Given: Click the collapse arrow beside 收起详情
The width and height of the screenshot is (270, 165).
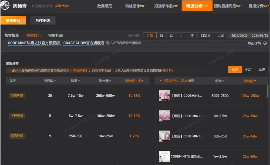Looking at the screenshot, I should click(x=265, y=43).
